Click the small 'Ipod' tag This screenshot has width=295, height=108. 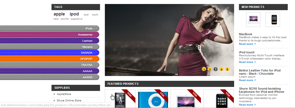click(x=86, y=15)
